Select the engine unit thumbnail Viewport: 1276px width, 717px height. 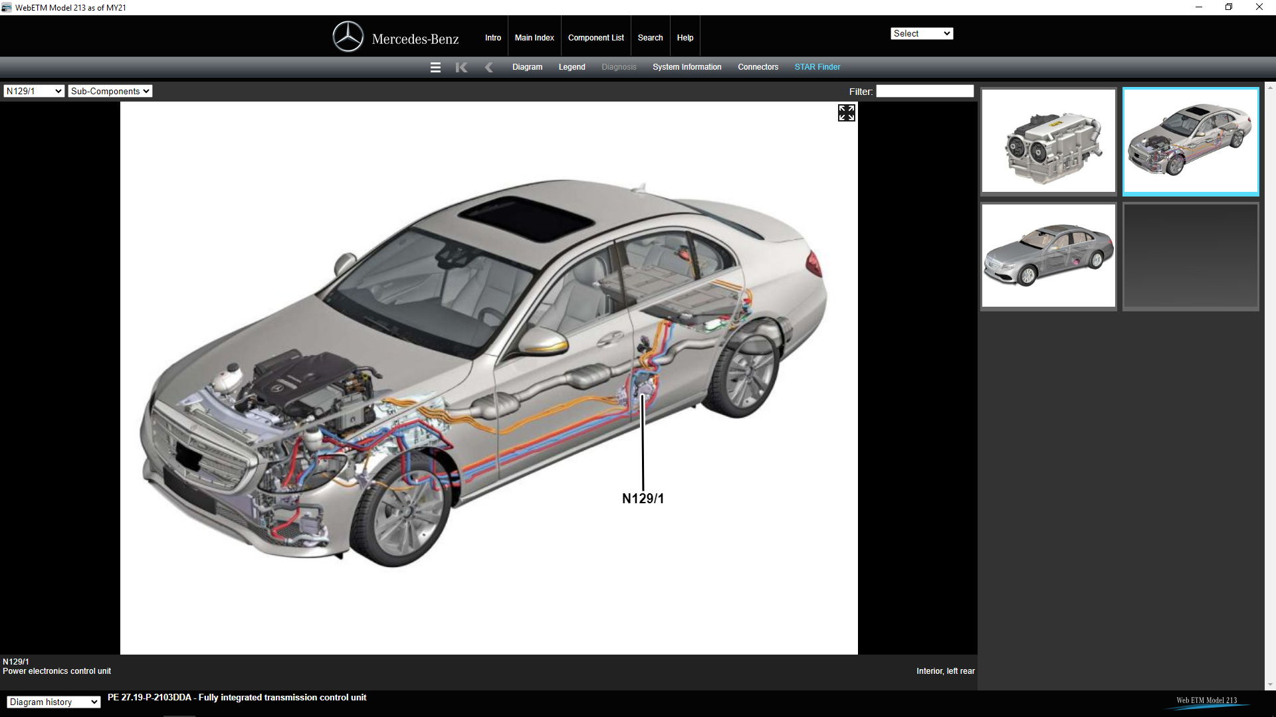[x=1048, y=141]
